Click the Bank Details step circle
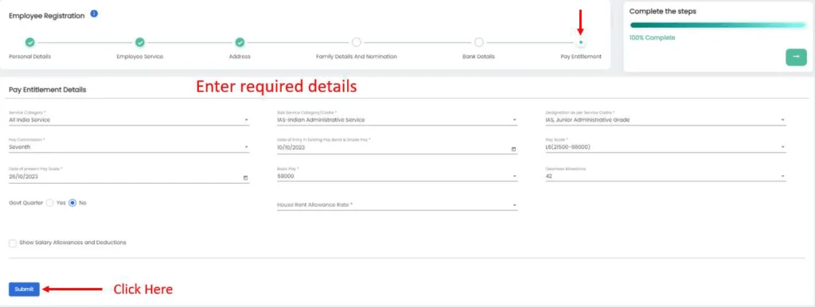The width and height of the screenshot is (815, 307). [x=478, y=43]
